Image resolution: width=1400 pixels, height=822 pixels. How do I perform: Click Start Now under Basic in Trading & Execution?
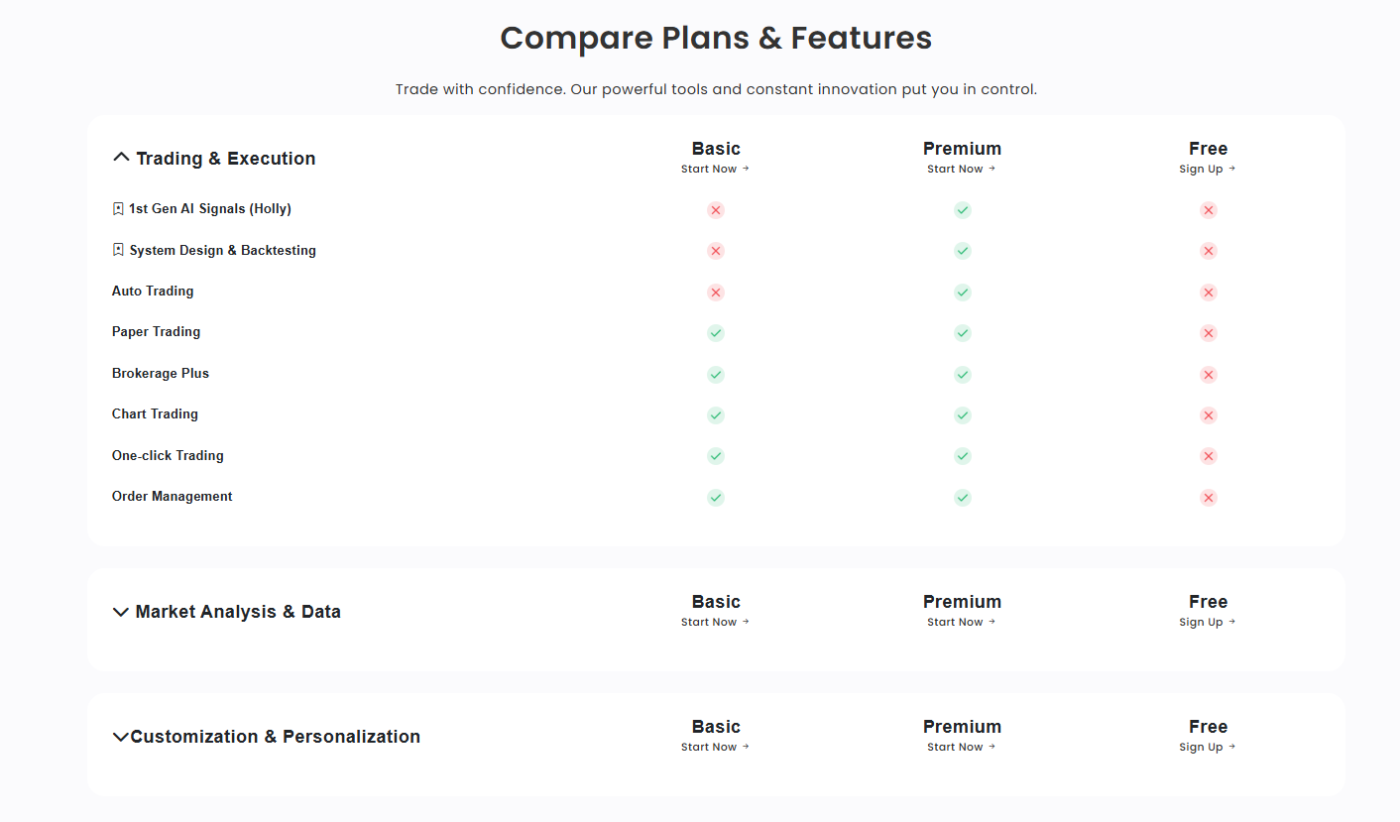pos(715,170)
